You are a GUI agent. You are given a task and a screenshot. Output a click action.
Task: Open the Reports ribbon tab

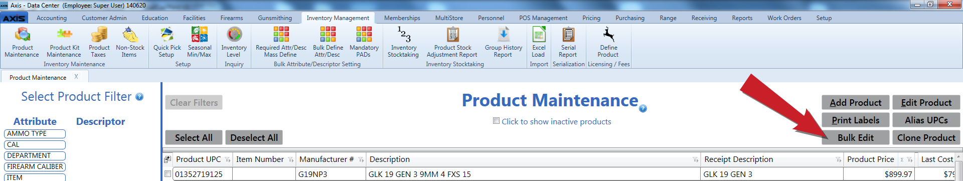[x=742, y=18]
